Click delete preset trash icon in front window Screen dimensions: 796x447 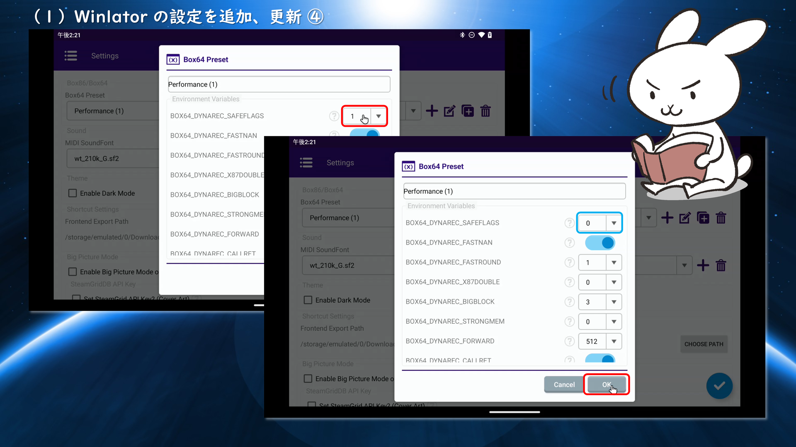coord(721,218)
